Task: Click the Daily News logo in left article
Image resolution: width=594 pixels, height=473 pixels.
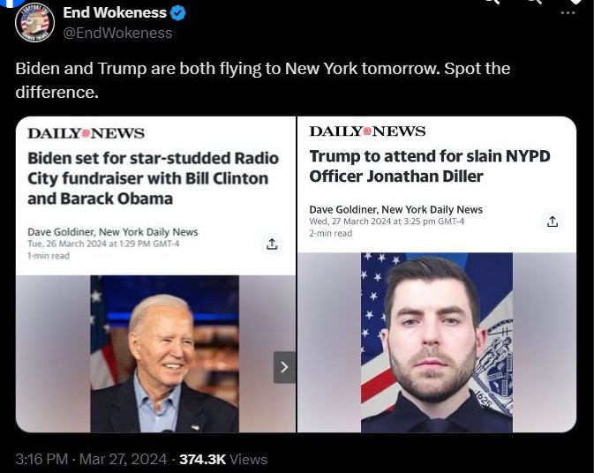Action: [x=86, y=133]
